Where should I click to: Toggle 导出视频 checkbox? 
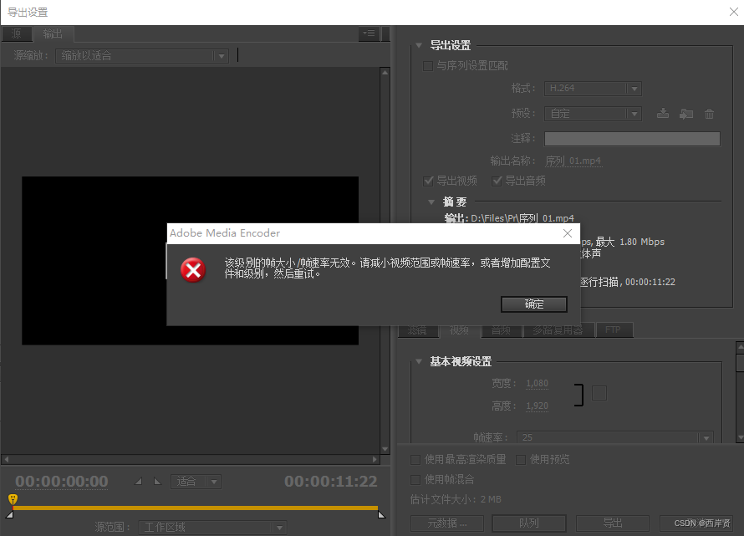point(428,181)
